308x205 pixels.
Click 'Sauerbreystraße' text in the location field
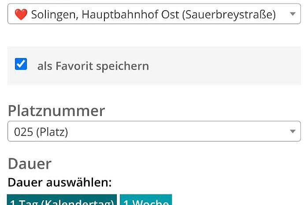(229, 15)
